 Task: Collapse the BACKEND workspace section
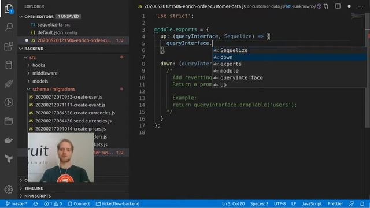pyautogui.click(x=34, y=49)
